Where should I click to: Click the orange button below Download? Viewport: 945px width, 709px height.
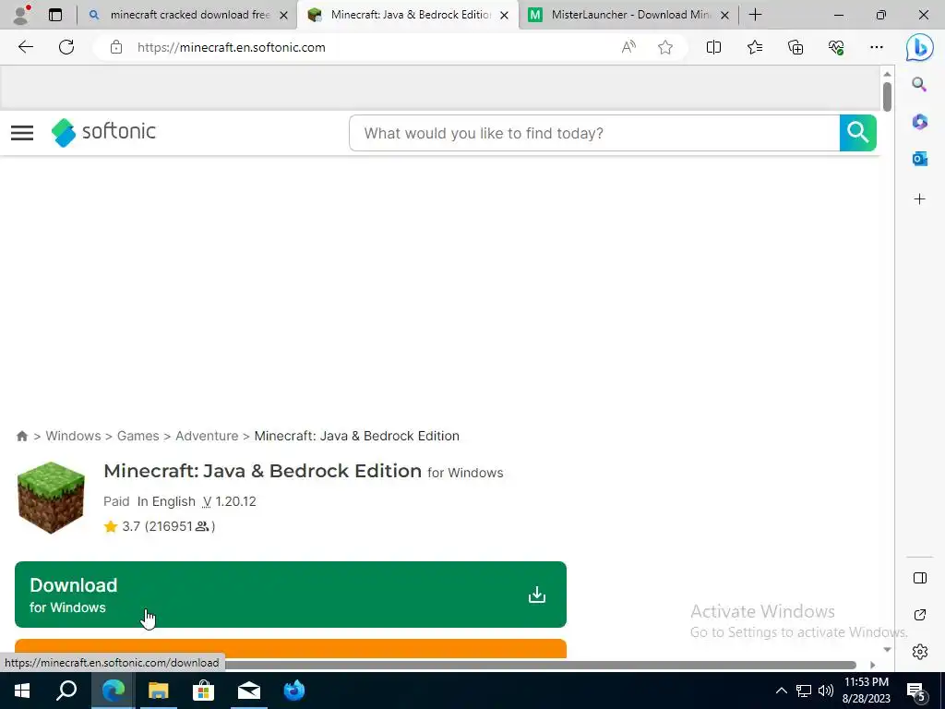tap(291, 649)
